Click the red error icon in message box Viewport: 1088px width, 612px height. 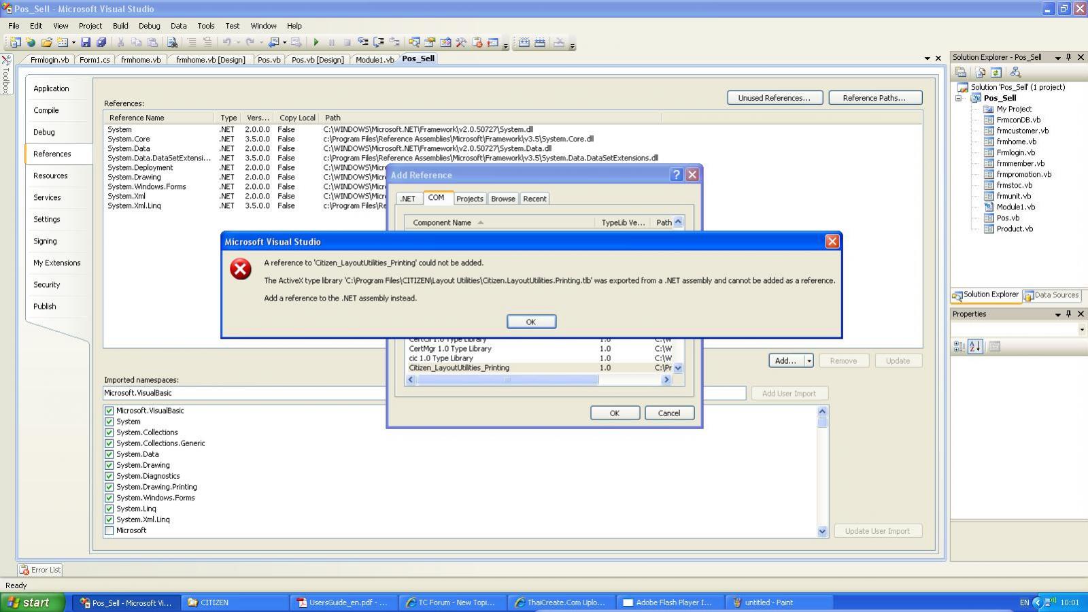pos(240,269)
